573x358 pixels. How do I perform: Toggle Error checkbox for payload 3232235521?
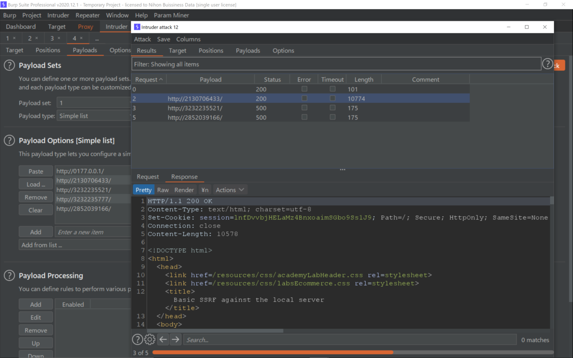(304, 108)
